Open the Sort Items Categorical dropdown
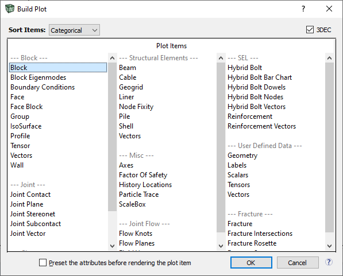The height and width of the screenshot is (276, 343). coord(74,30)
